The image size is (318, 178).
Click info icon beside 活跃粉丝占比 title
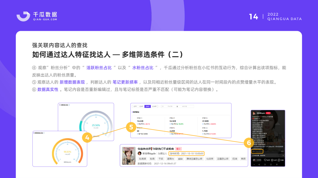point(44,133)
